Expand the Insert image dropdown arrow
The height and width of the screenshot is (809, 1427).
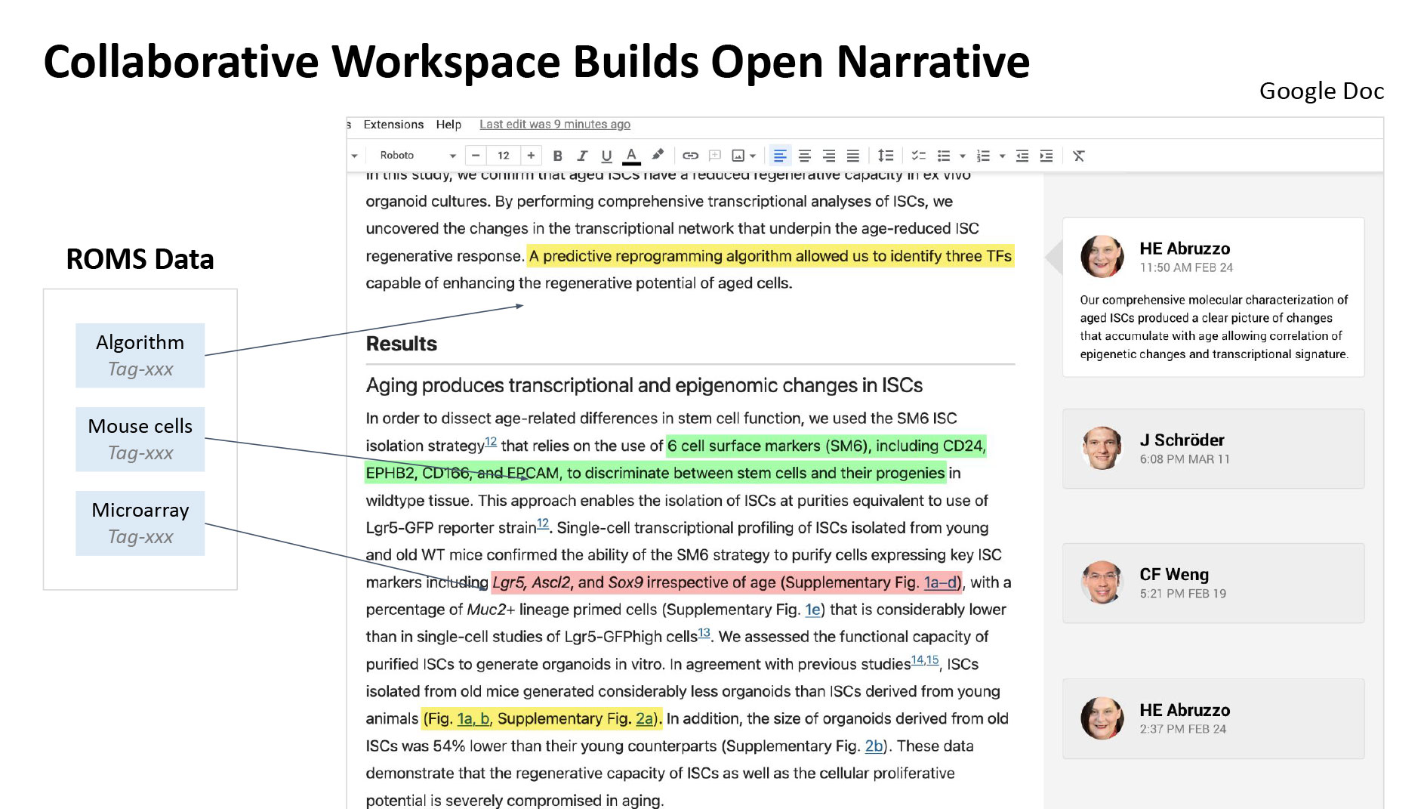(753, 156)
